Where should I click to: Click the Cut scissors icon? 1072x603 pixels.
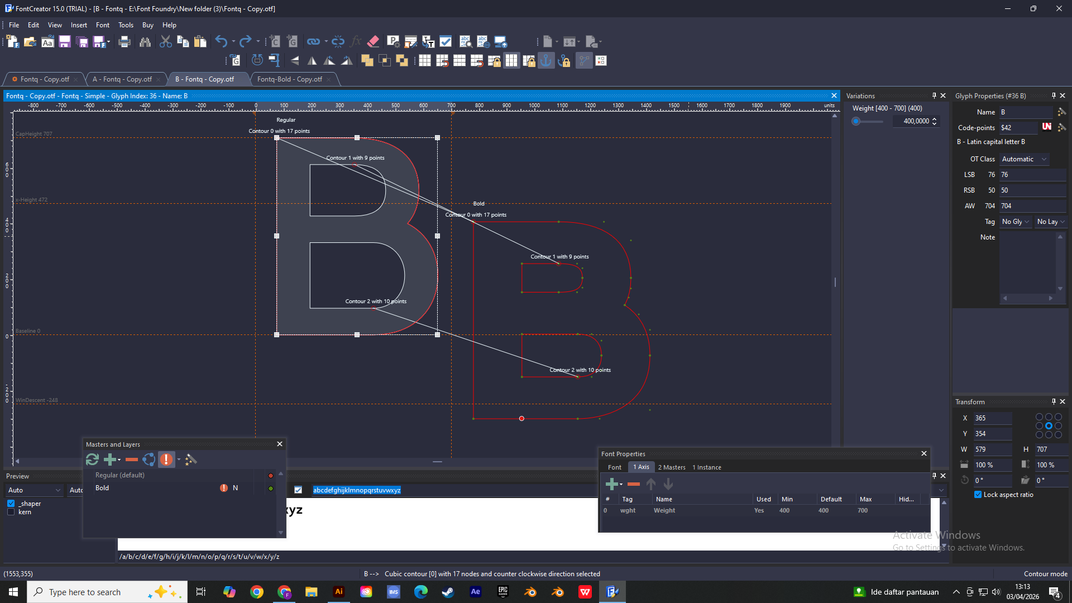click(165, 41)
